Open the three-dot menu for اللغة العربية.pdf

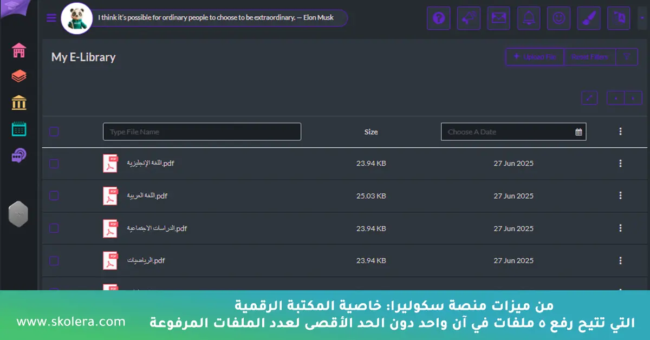point(620,196)
